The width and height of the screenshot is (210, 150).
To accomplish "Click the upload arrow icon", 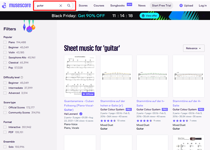I will tap(181, 6).
